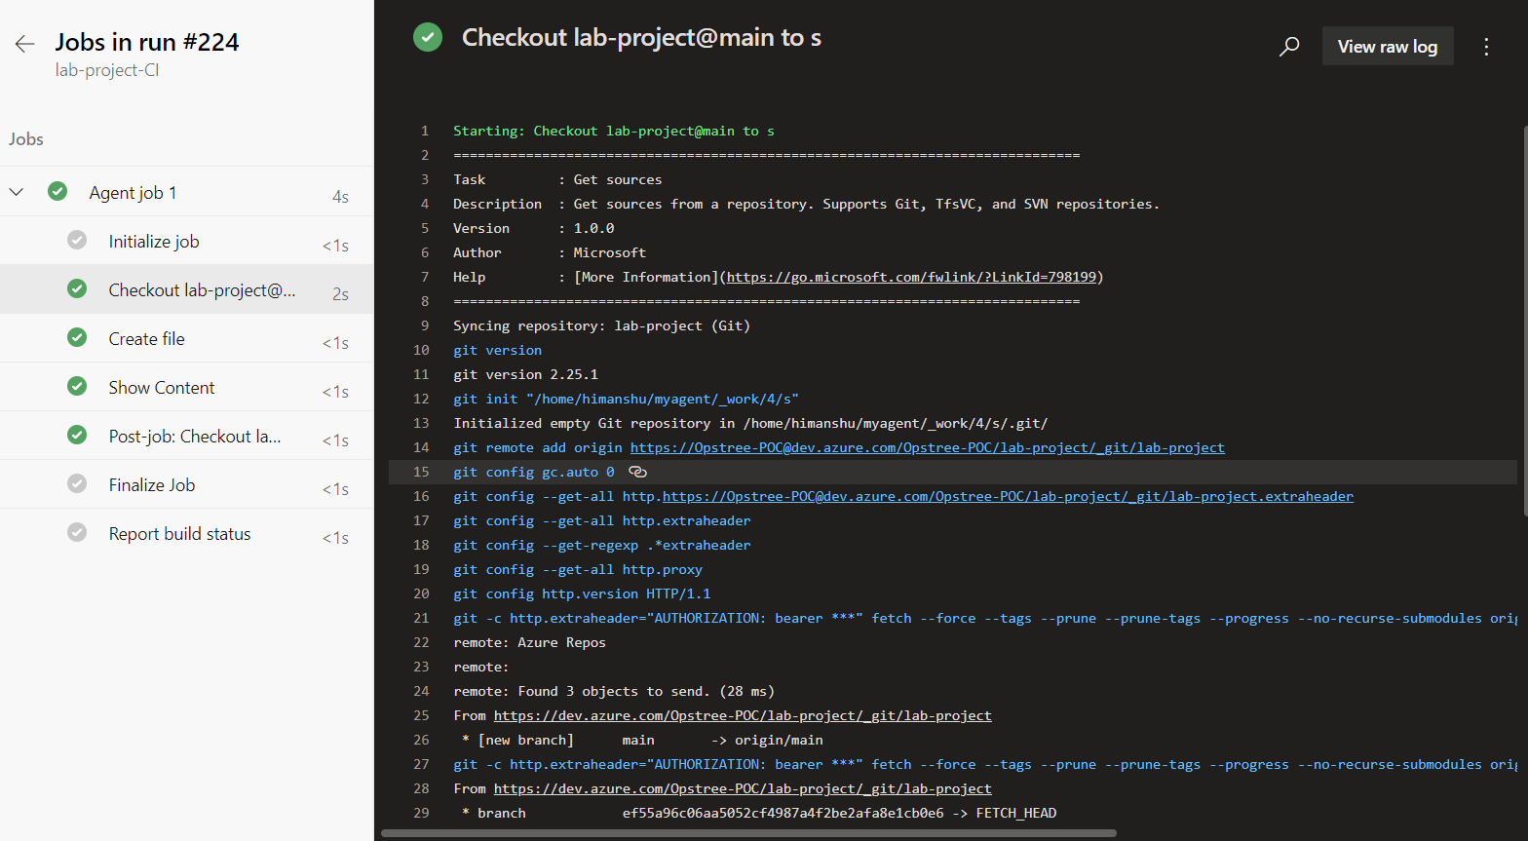Click the Finalize Job status icon
Viewport: 1528px width, 841px height.
(77, 483)
